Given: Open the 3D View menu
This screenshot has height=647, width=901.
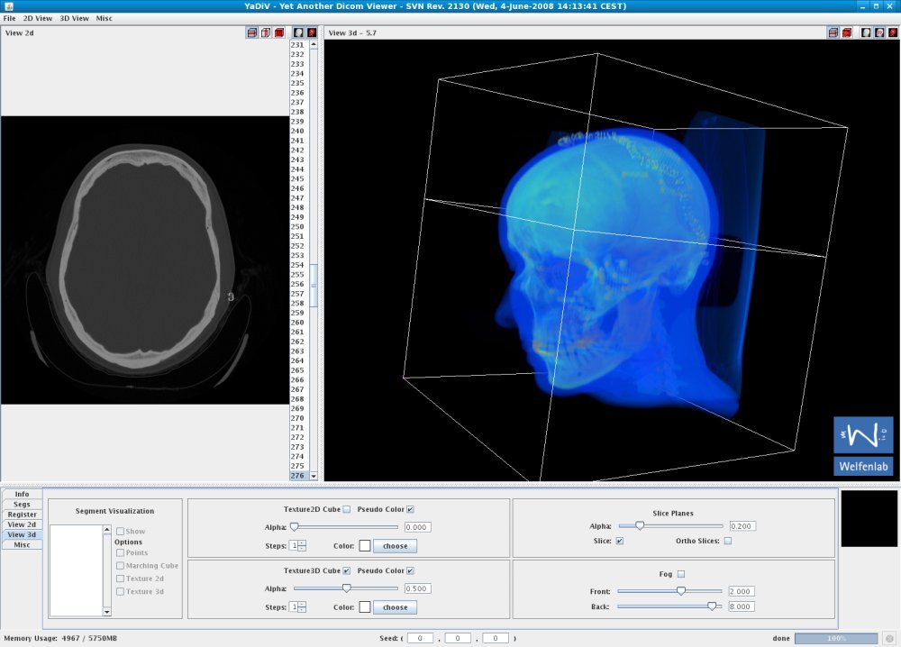Looking at the screenshot, I should [x=74, y=18].
